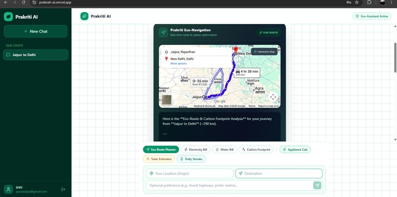Open the browser profile avatar
397x197 pixels.
(x=383, y=2)
